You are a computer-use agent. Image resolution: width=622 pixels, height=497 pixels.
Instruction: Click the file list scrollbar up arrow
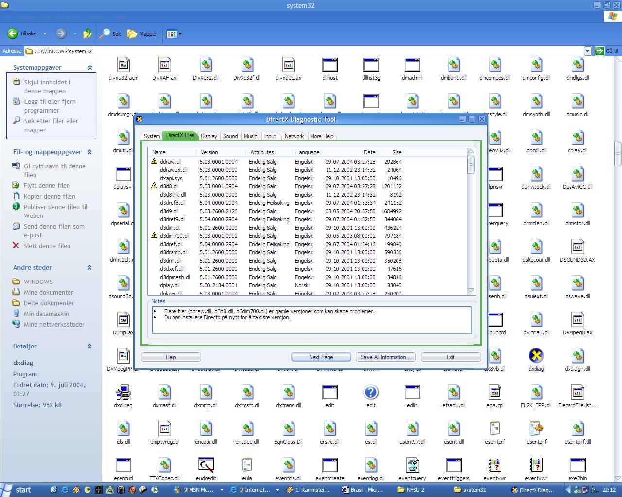pyautogui.click(x=471, y=152)
